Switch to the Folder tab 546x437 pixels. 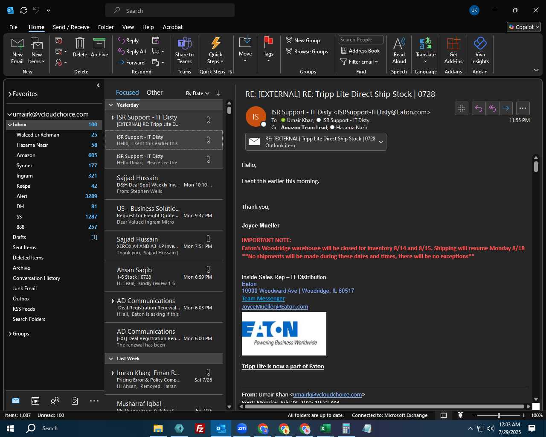tap(106, 27)
